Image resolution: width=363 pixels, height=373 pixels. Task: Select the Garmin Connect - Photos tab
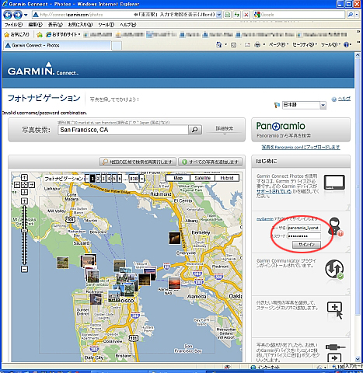coord(58,45)
